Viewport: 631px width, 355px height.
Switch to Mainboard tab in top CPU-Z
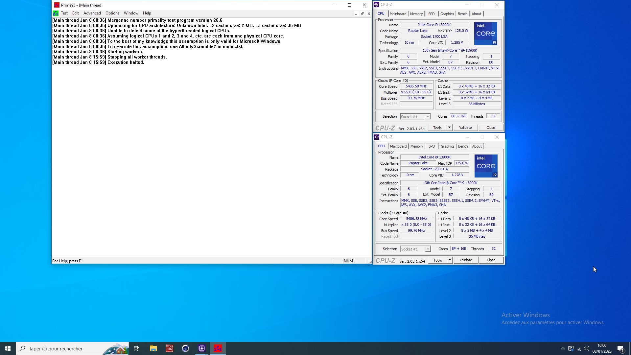tap(398, 14)
